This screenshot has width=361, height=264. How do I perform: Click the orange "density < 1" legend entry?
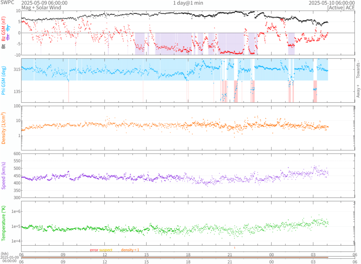click(130, 250)
